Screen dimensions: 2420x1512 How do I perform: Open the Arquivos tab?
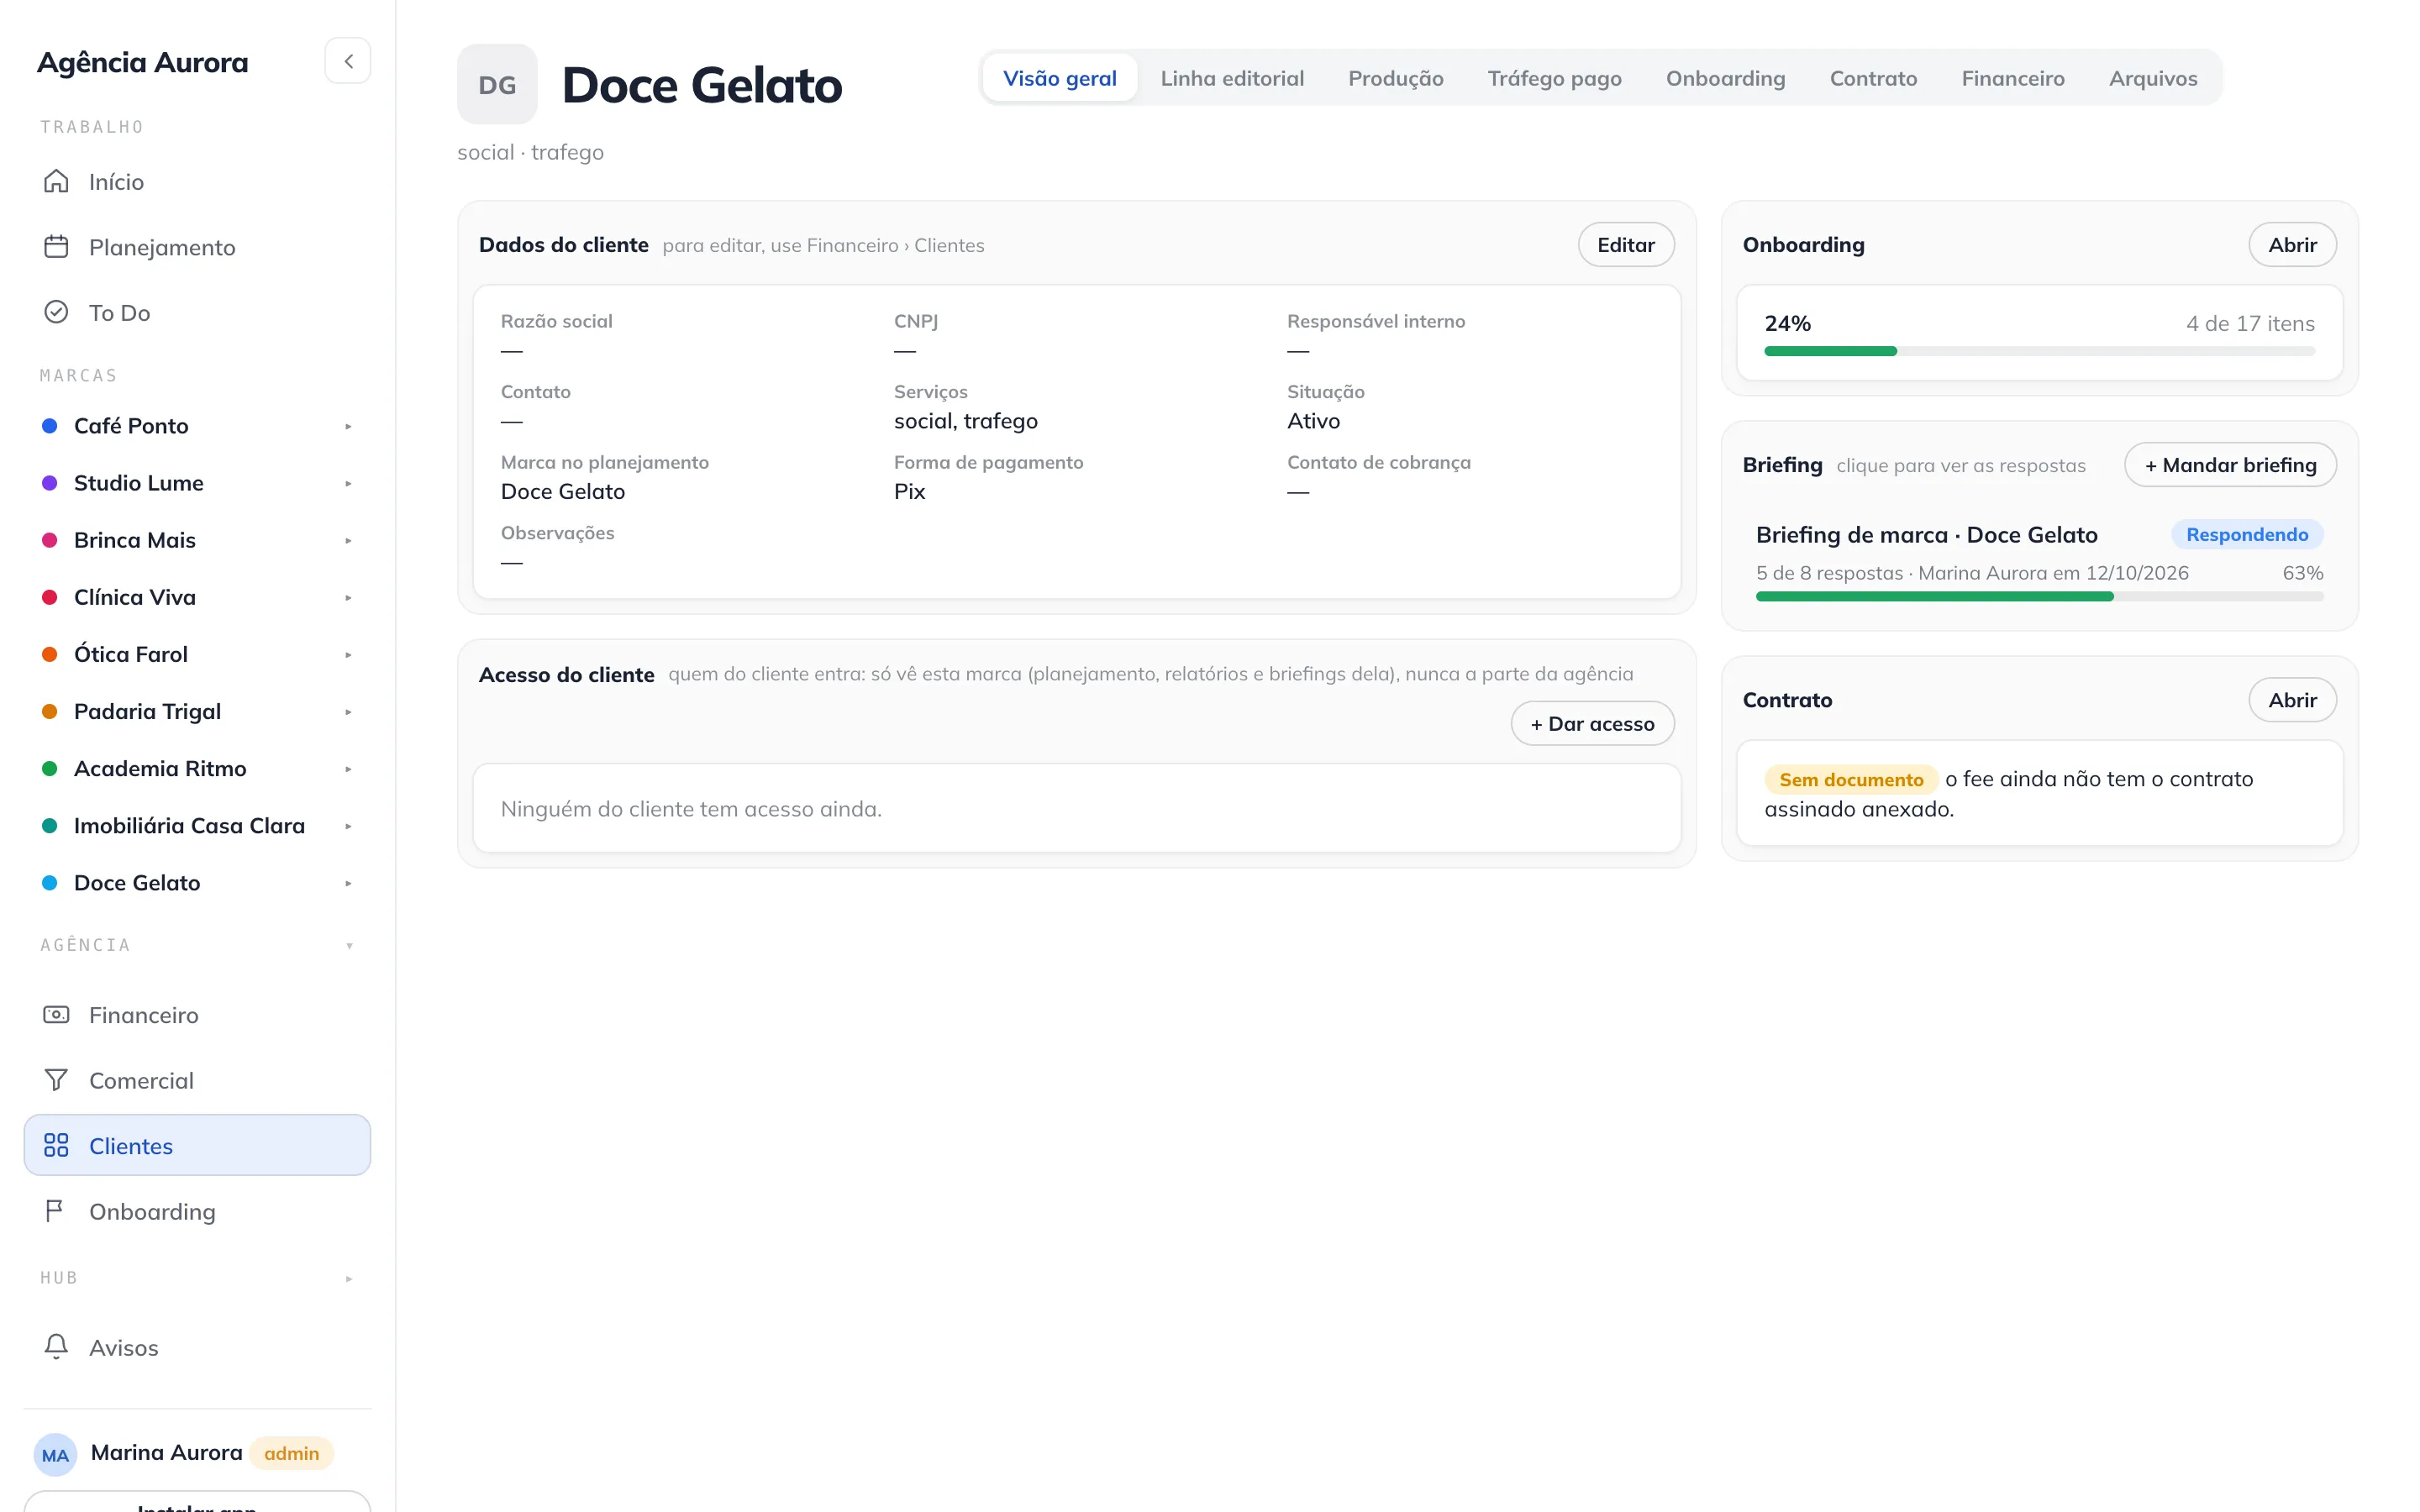point(2152,78)
